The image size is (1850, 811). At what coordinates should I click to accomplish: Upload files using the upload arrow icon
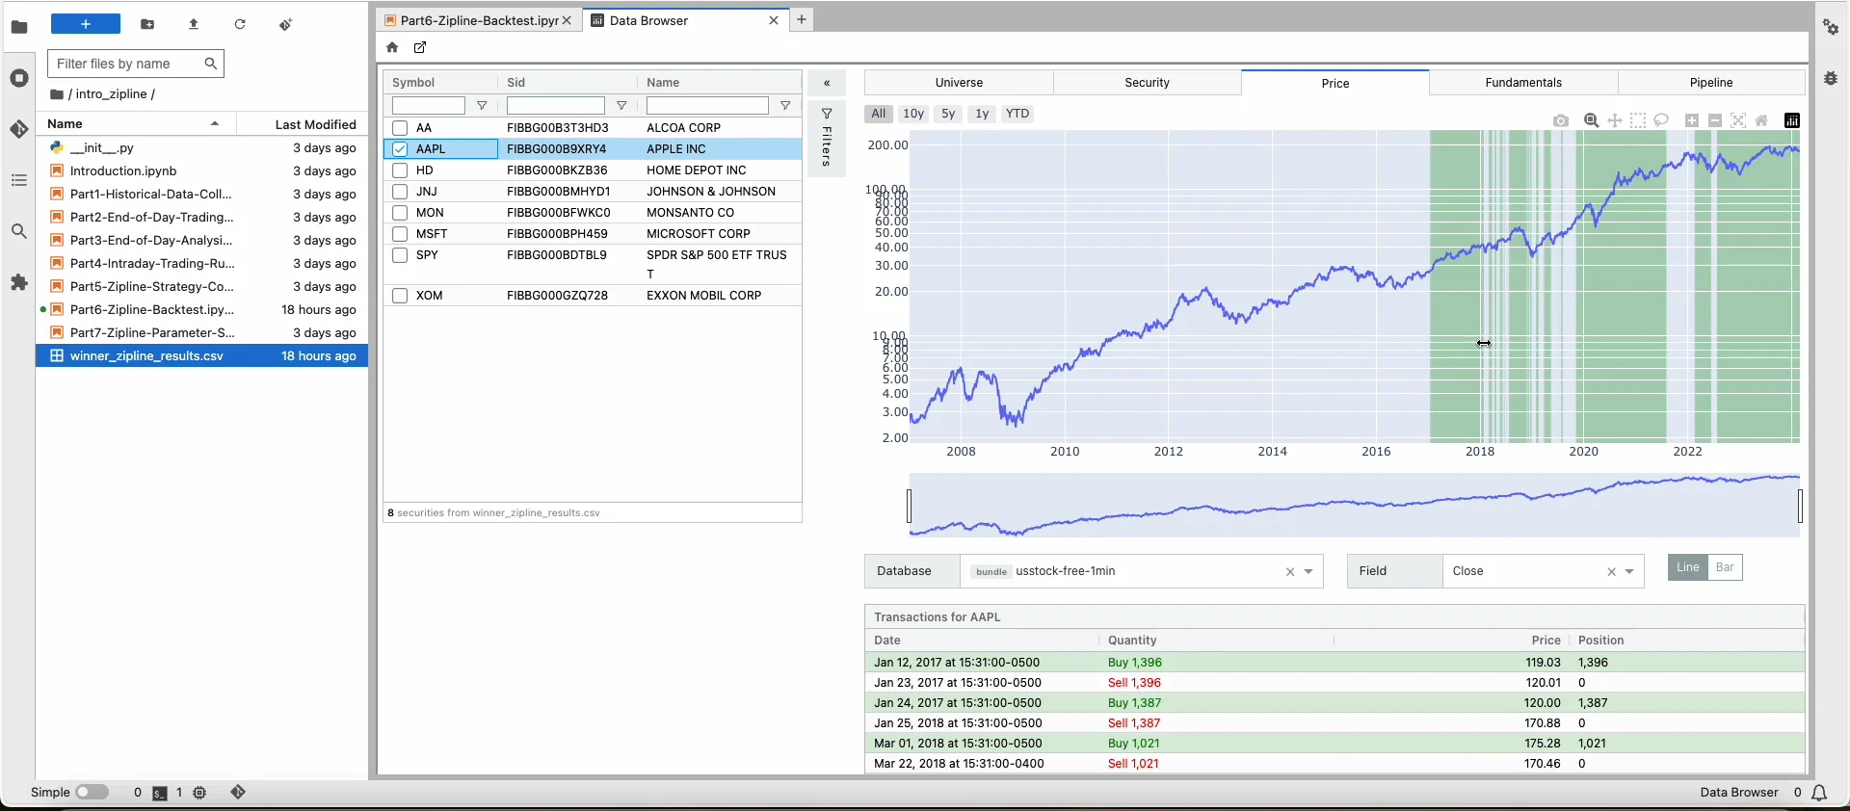194,24
